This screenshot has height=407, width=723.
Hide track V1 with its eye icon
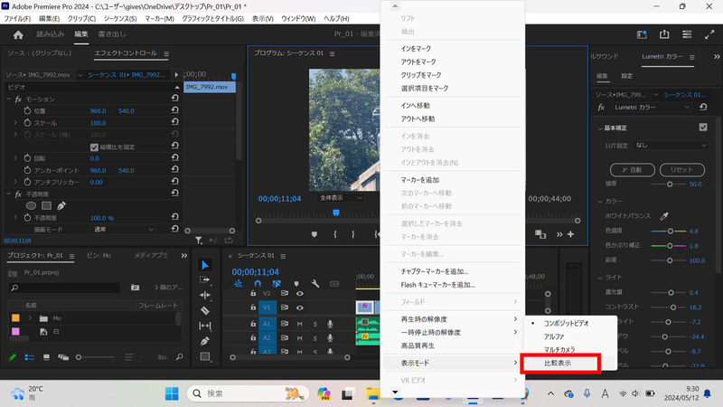click(x=300, y=308)
